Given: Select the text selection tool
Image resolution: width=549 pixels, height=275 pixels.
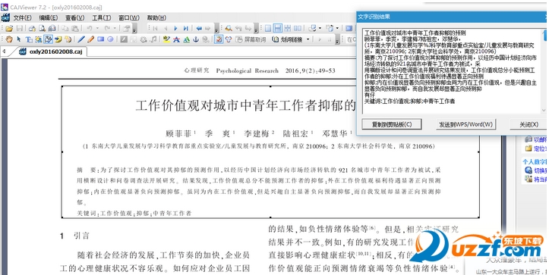Looking at the screenshot, I should tap(29, 39).
